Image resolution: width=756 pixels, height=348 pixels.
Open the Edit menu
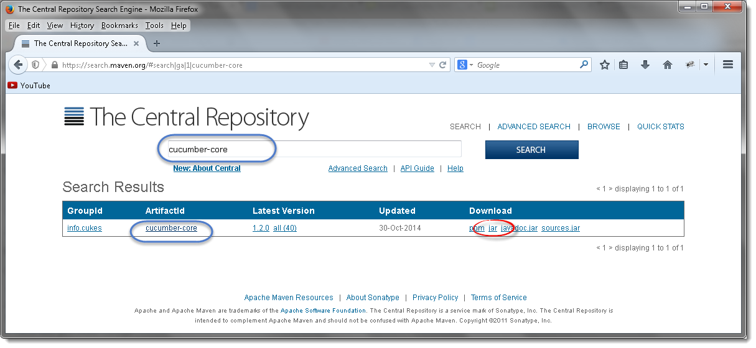coord(34,25)
